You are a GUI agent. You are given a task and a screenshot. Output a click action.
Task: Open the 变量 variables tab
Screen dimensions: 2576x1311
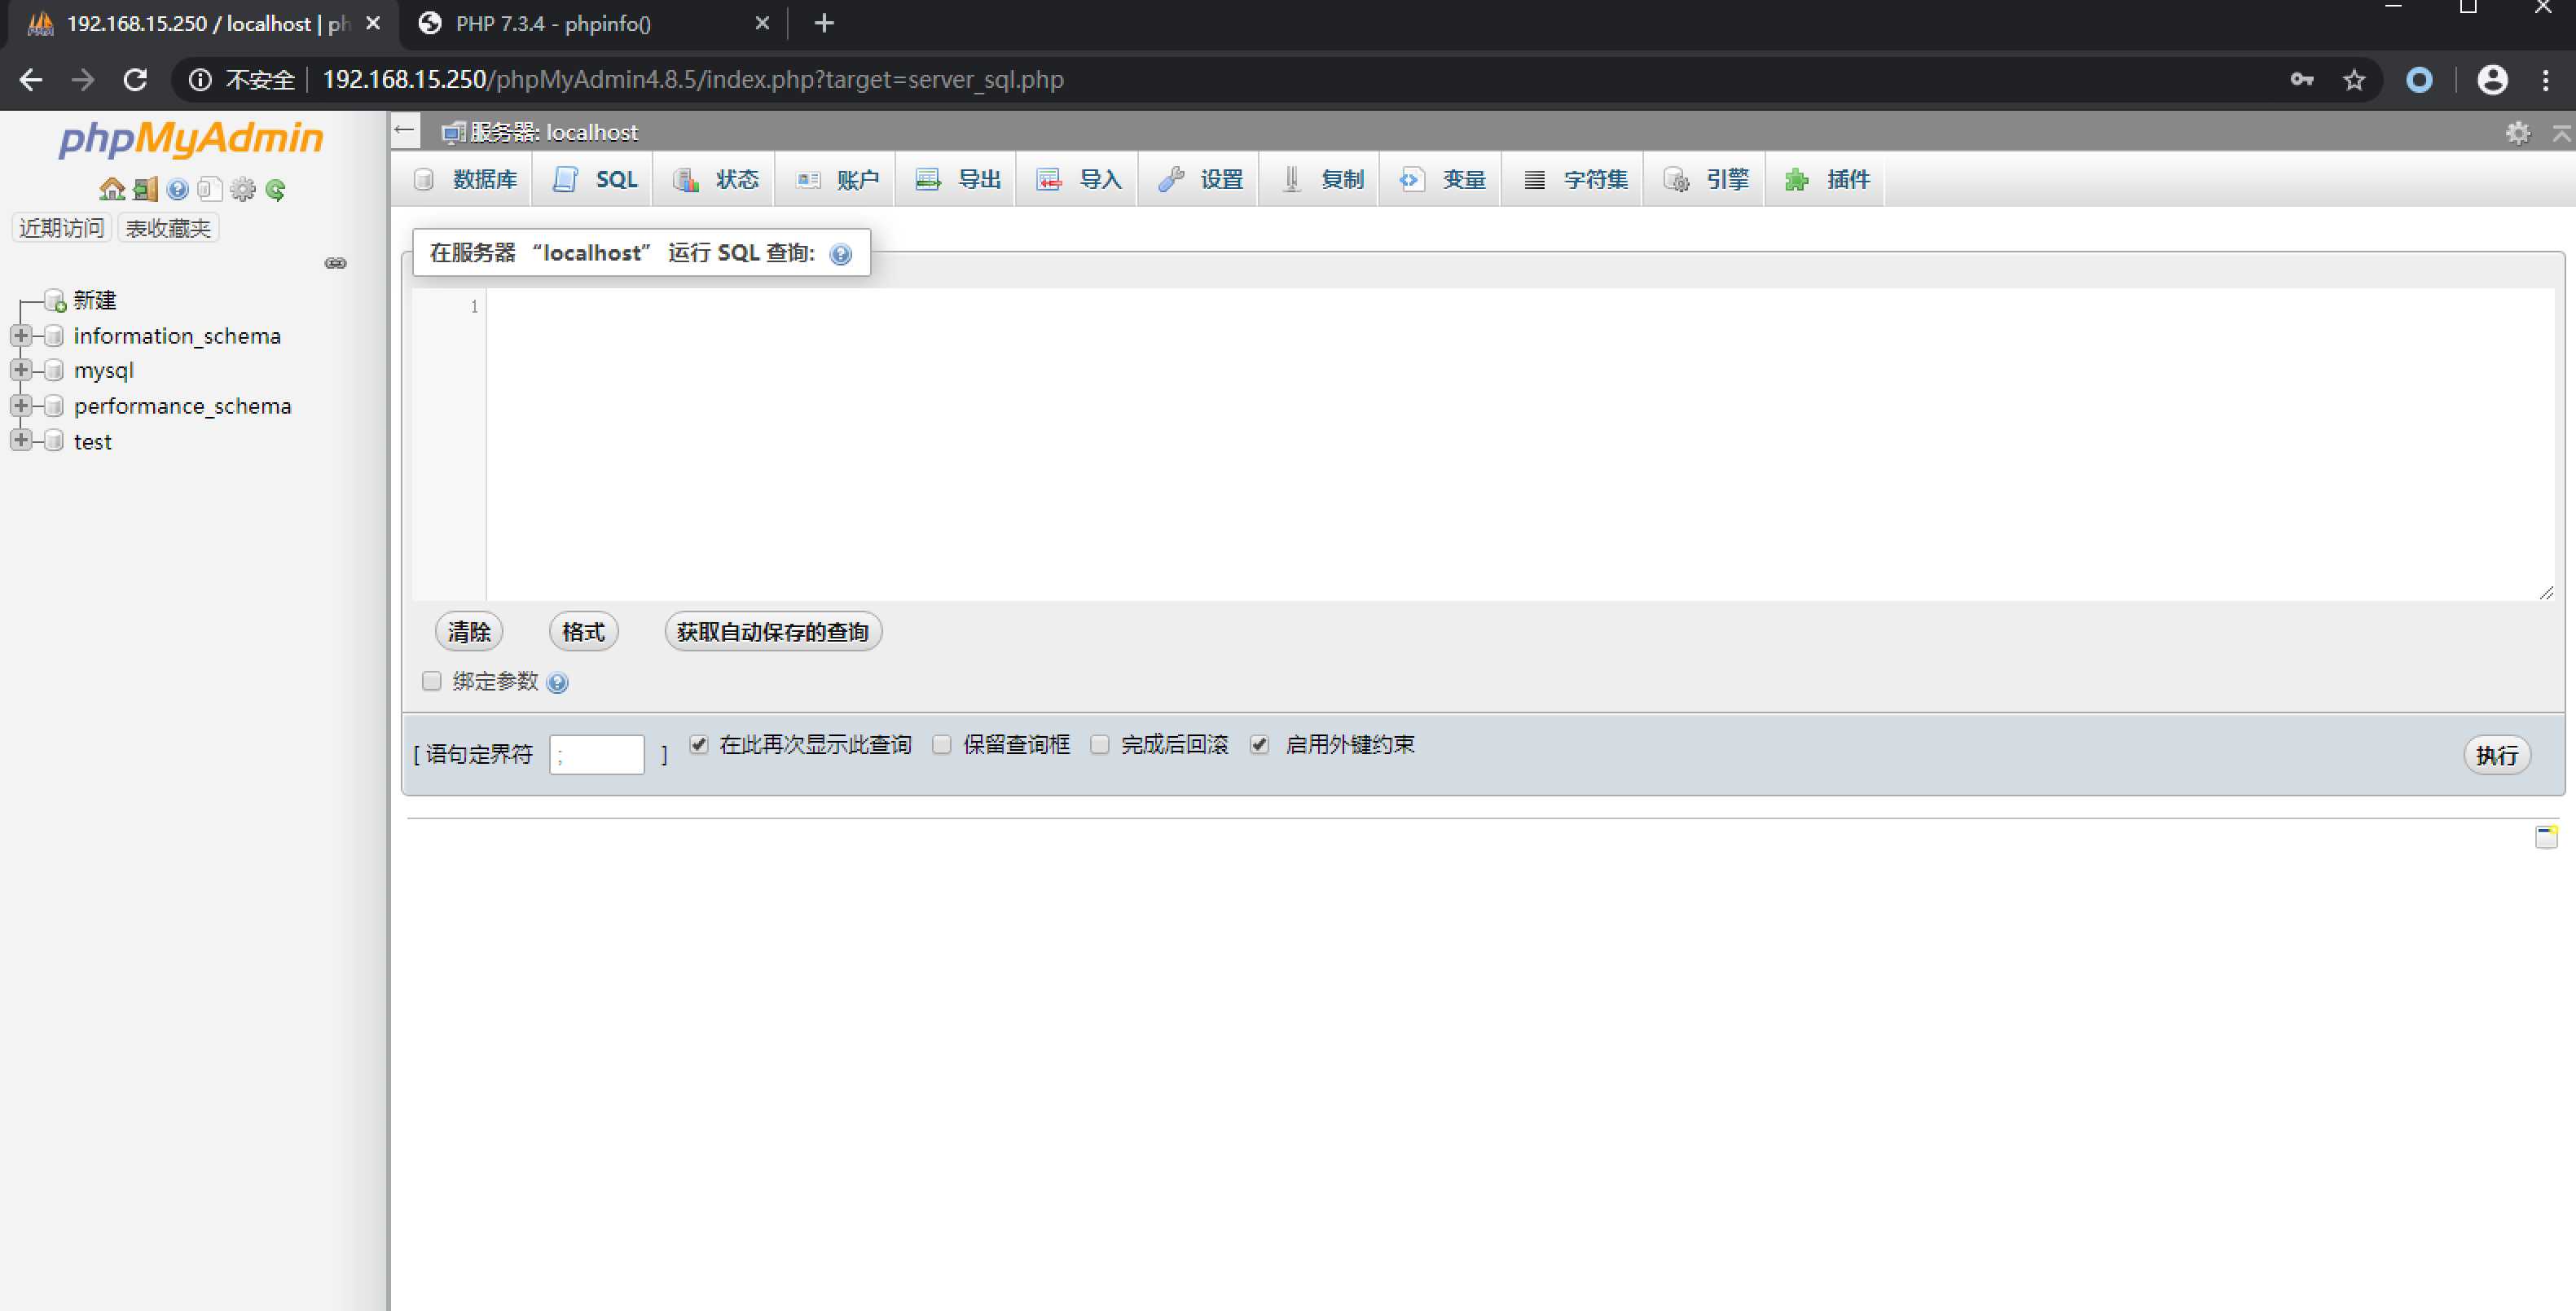click(x=1443, y=180)
